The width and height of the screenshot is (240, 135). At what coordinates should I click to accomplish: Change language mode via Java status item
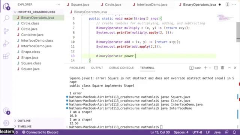click(217, 132)
